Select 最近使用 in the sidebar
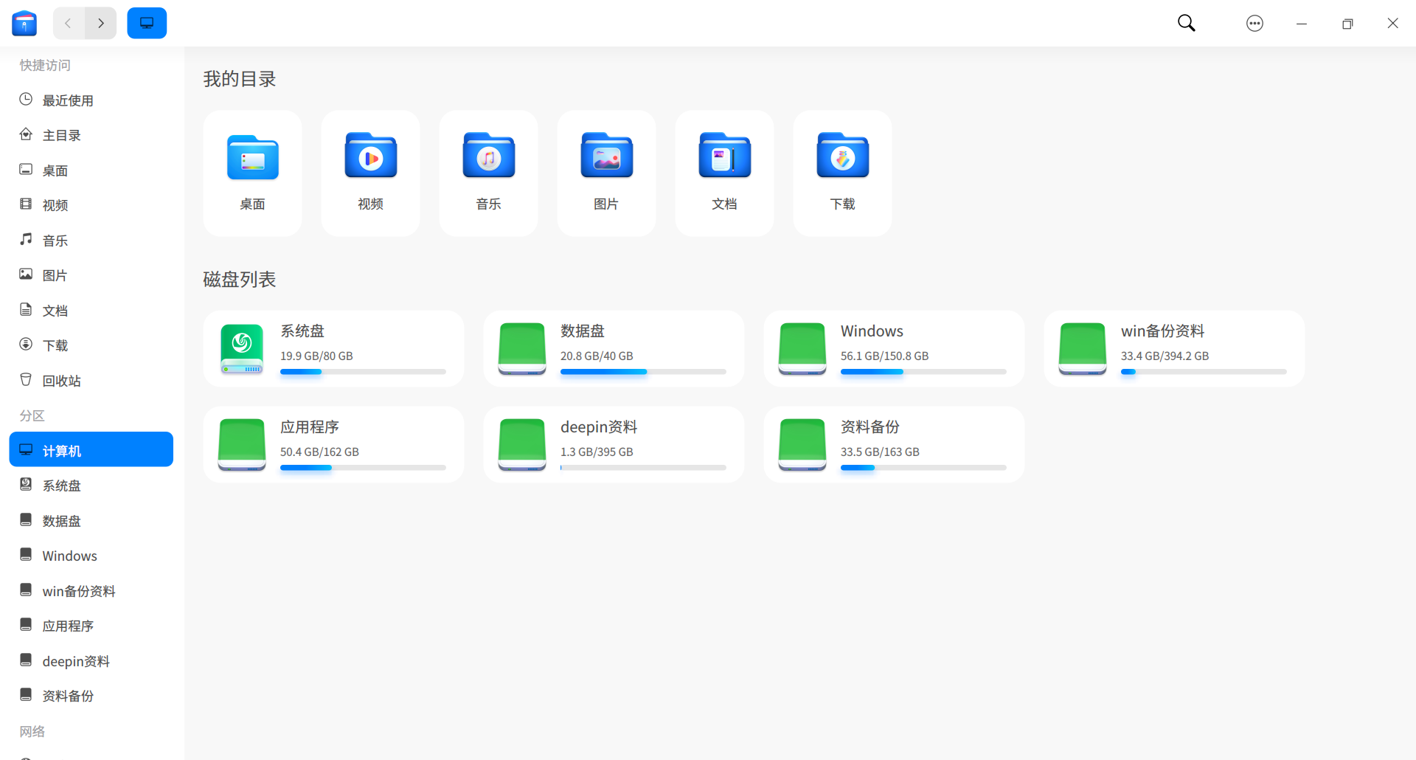This screenshot has height=760, width=1416. 68,100
